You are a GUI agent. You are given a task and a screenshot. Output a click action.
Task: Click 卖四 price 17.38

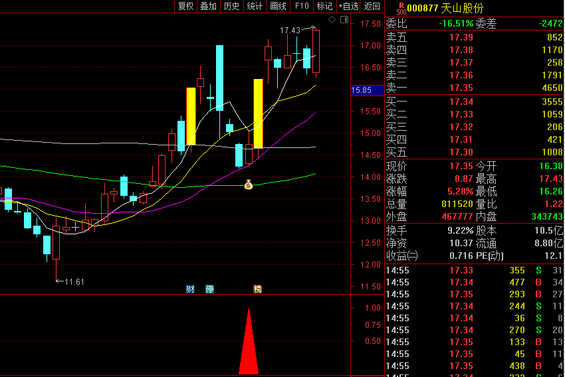tap(461, 50)
